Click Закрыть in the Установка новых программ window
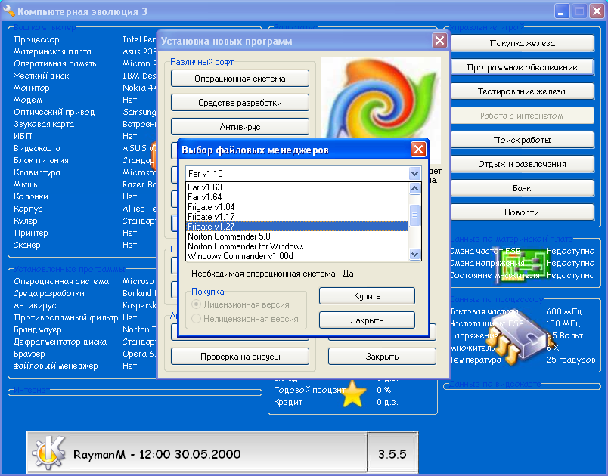608x476 pixels. click(382, 357)
